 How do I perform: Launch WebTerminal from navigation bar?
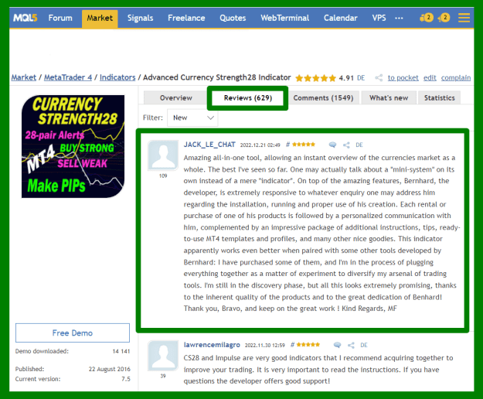[x=284, y=18]
